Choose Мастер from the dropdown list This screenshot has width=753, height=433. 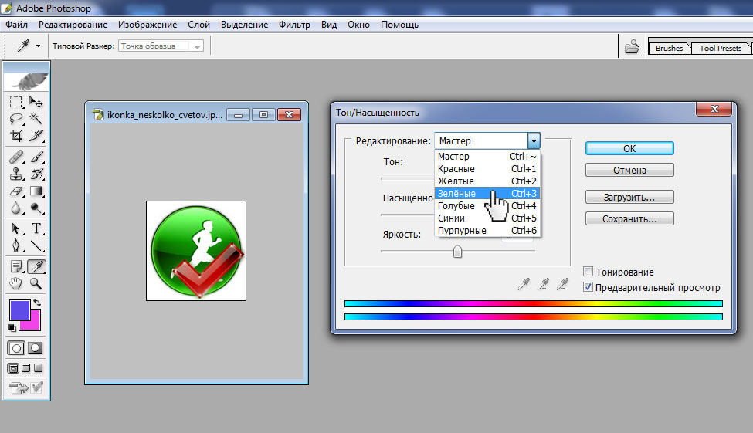487,157
